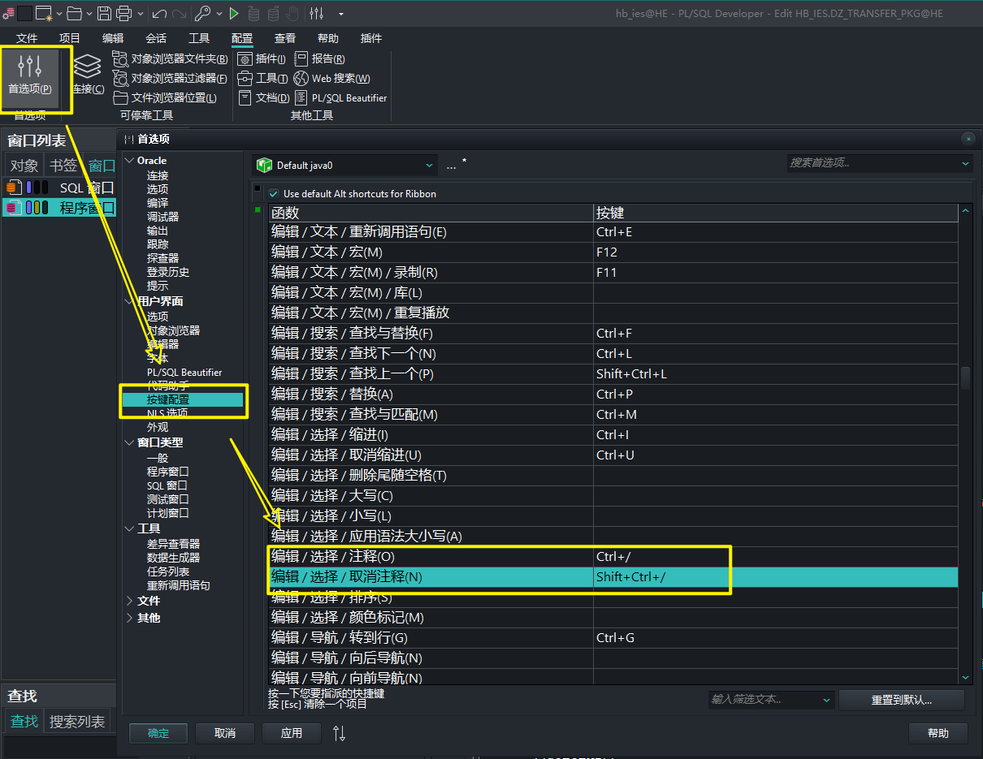Click the sliders preferences icon in quick toolbar
The image size is (983, 759).
tap(317, 13)
